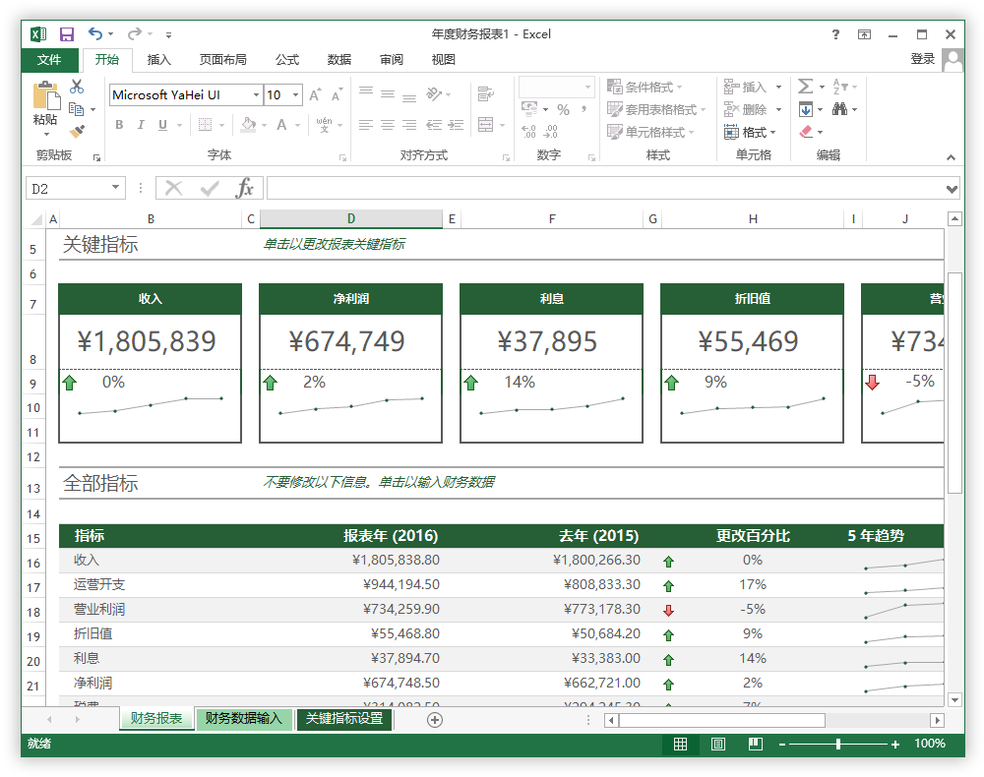Screen dimensions: 984x777
Task: Open the fill color picker arrow
Action: click(x=264, y=125)
